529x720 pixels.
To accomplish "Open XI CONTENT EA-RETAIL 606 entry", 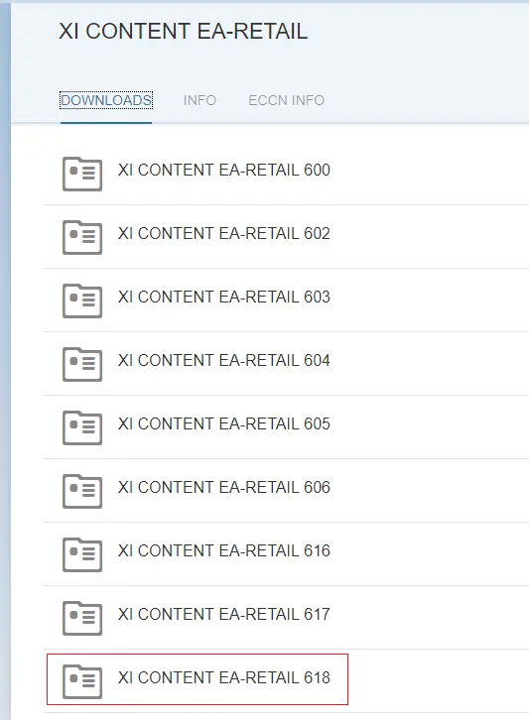I will pyautogui.click(x=224, y=487).
